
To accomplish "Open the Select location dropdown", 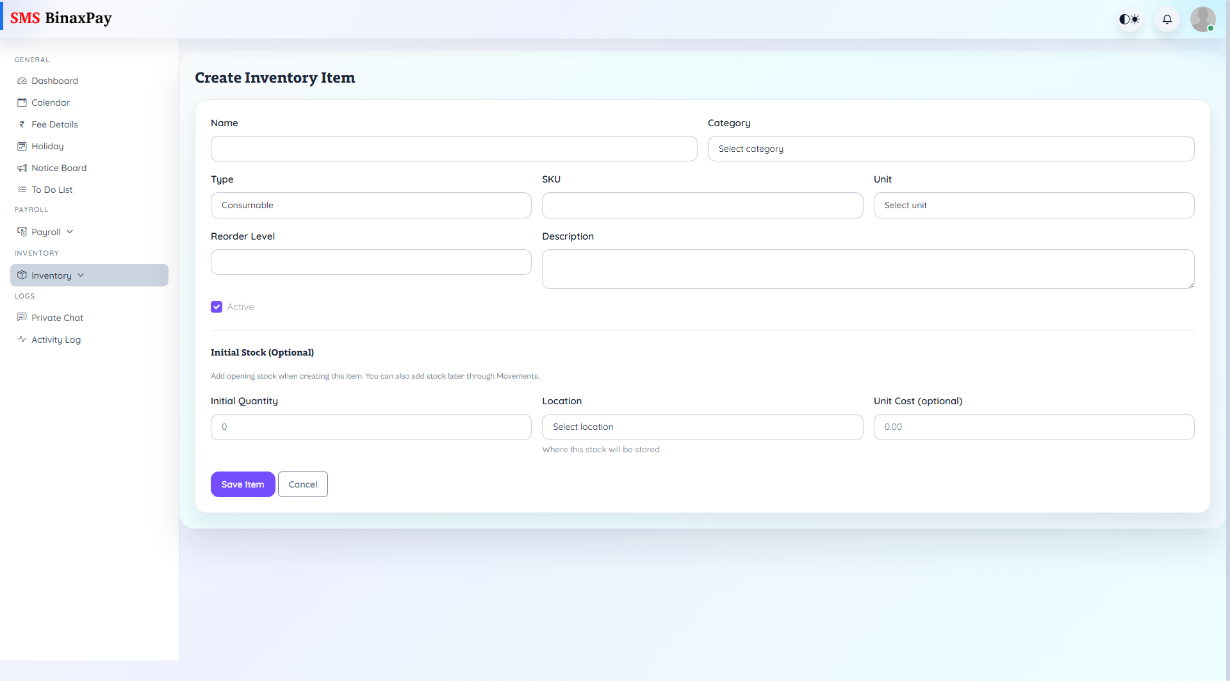I will click(702, 427).
